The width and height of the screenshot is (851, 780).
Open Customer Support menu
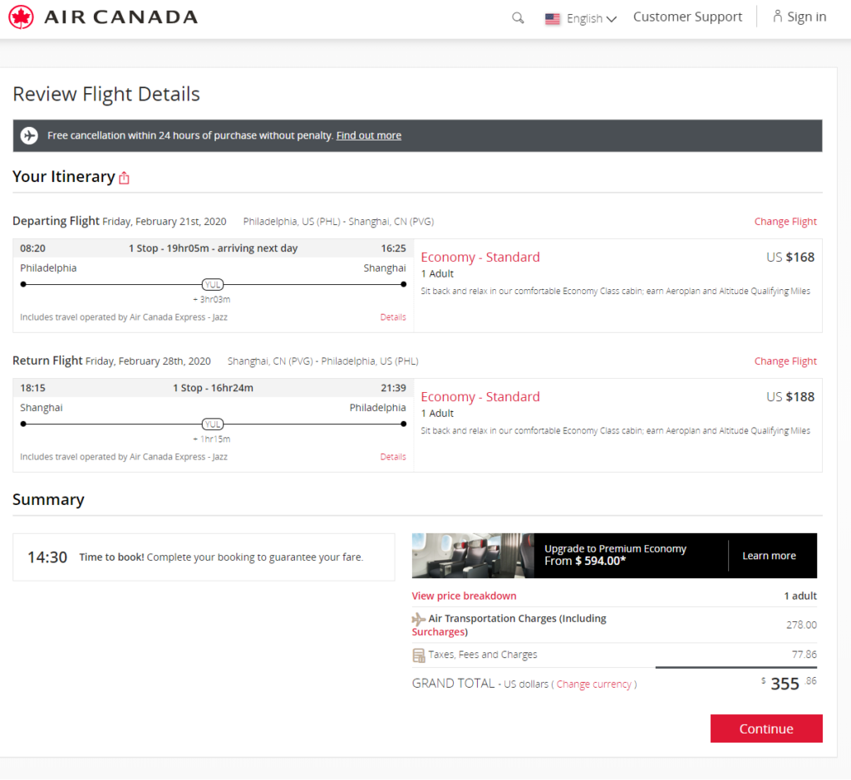(687, 17)
